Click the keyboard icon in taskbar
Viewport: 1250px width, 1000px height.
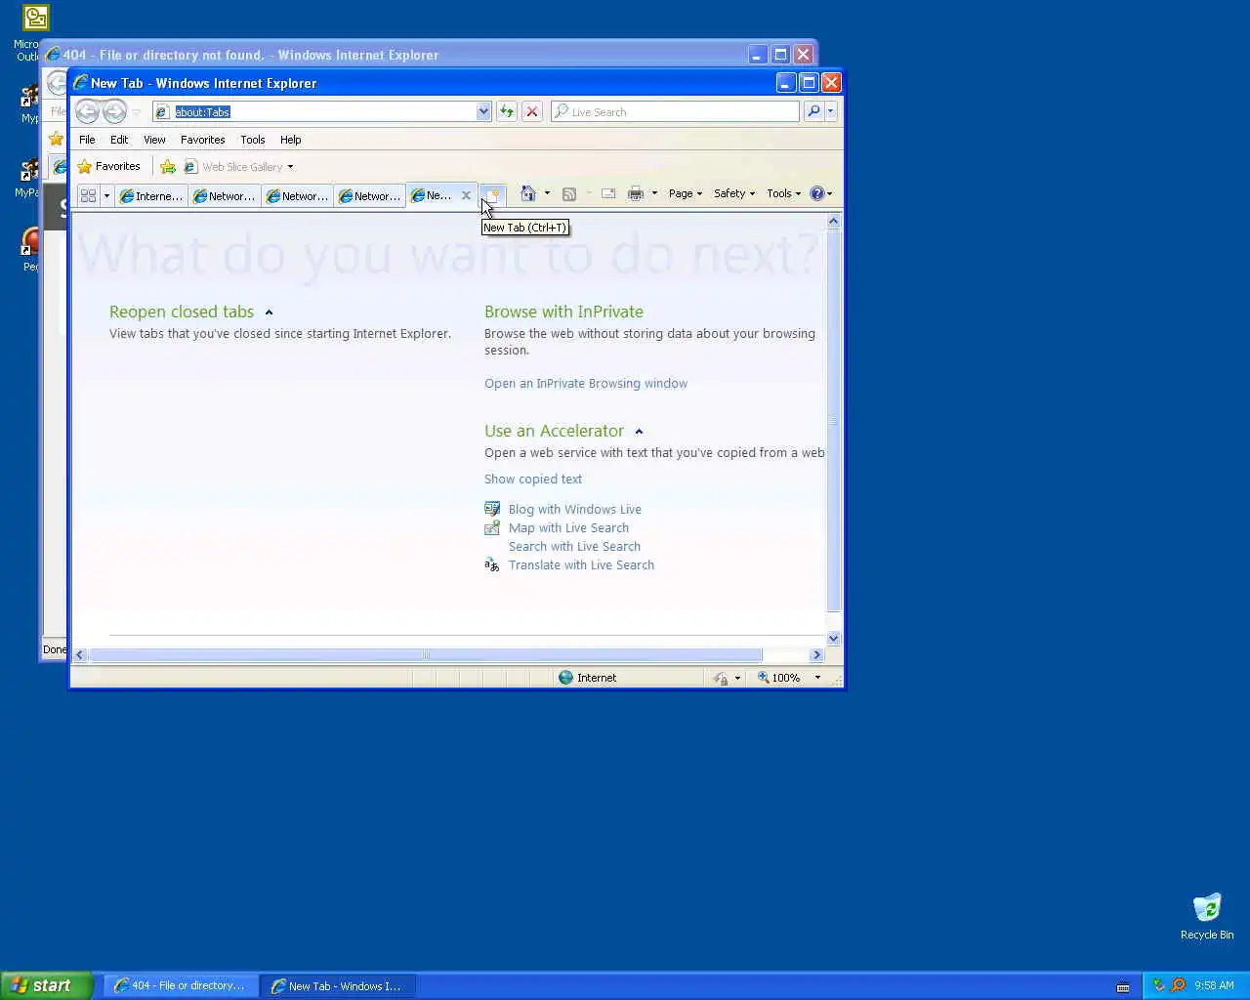tap(1123, 986)
